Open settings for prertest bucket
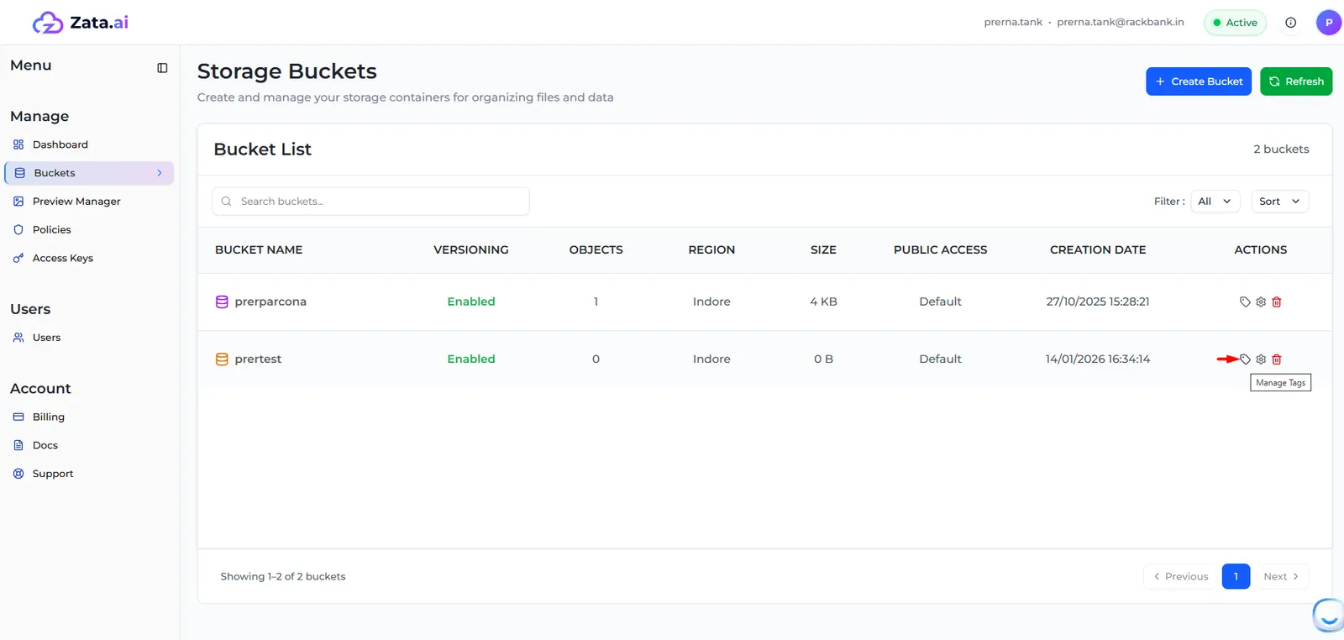Viewport: 1344px width, 640px height. point(1261,359)
